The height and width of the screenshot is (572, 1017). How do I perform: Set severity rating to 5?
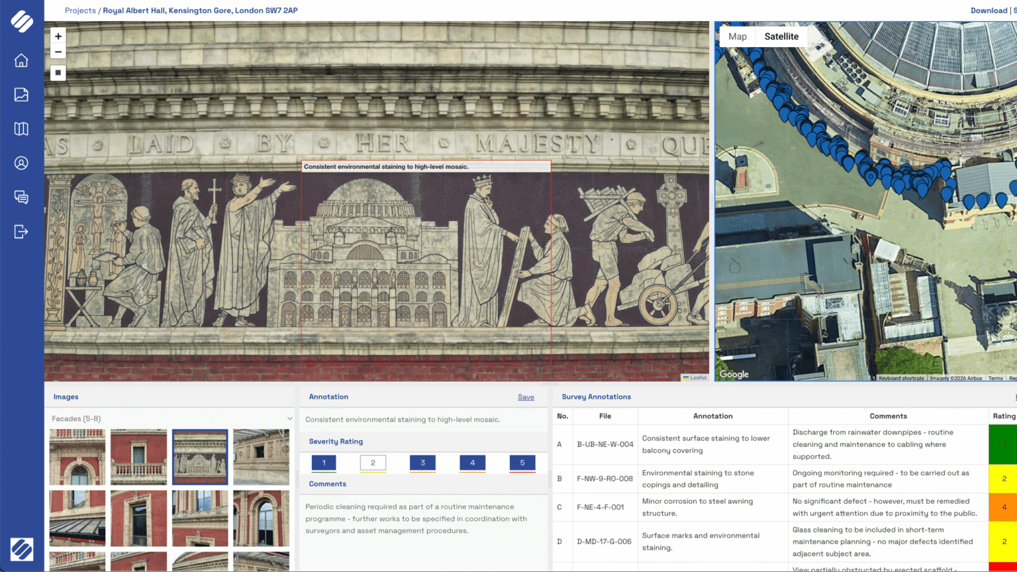coord(522,463)
